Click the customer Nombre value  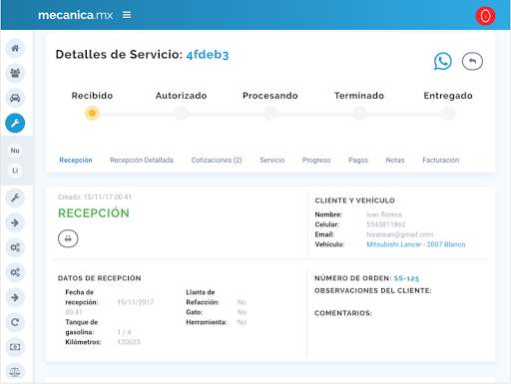coord(384,214)
